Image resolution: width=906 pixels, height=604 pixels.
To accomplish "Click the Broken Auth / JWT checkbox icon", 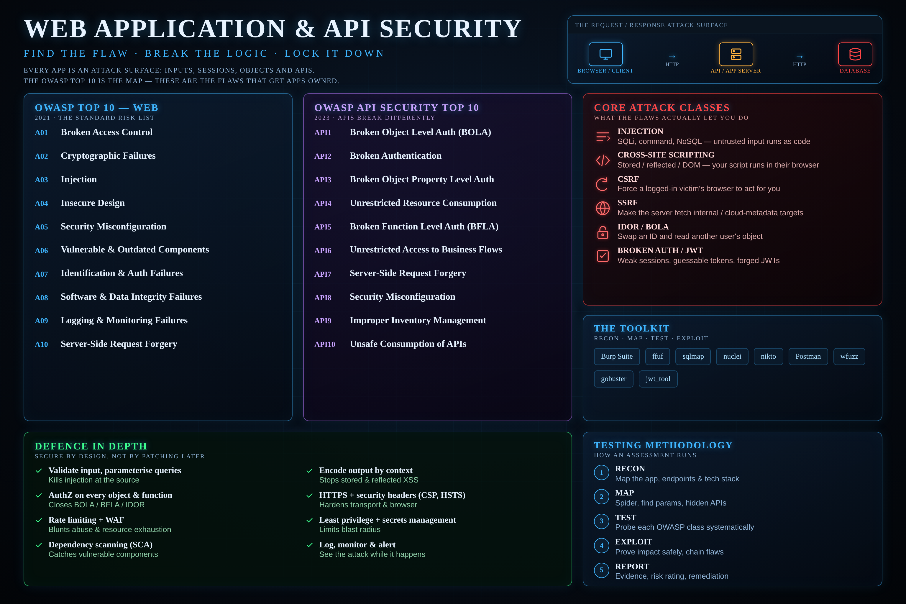I will pos(603,256).
